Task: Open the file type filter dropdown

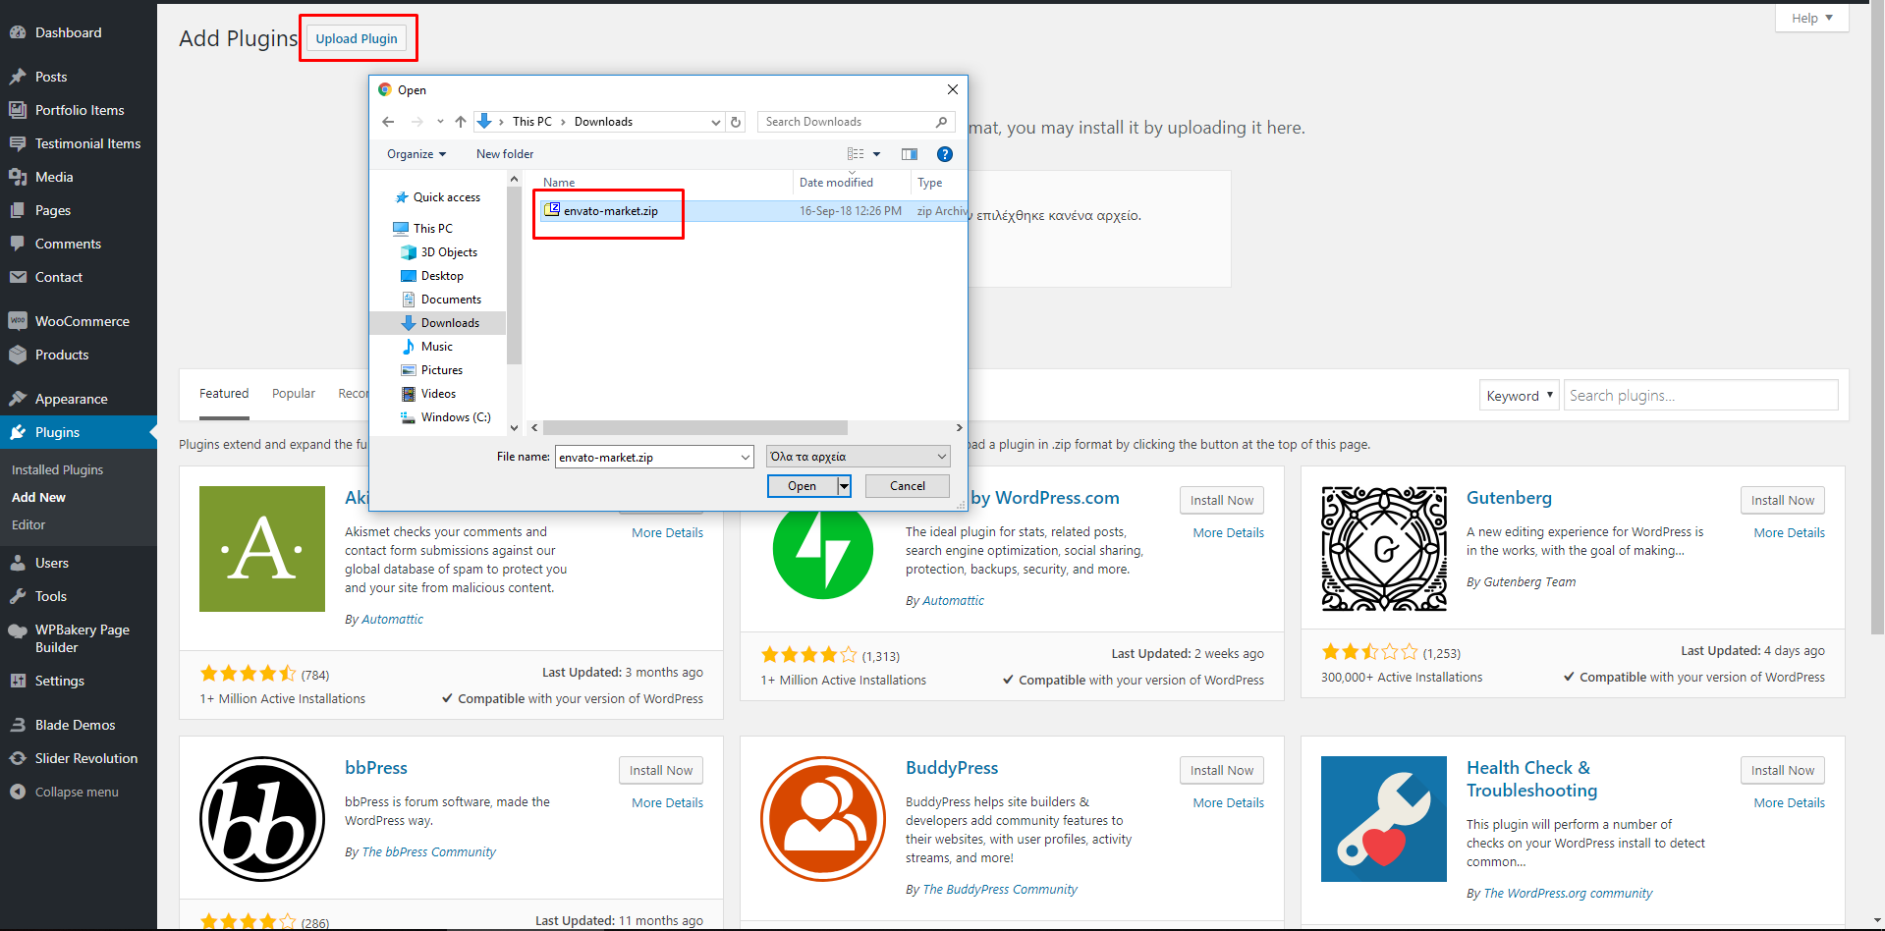Action: tap(858, 457)
